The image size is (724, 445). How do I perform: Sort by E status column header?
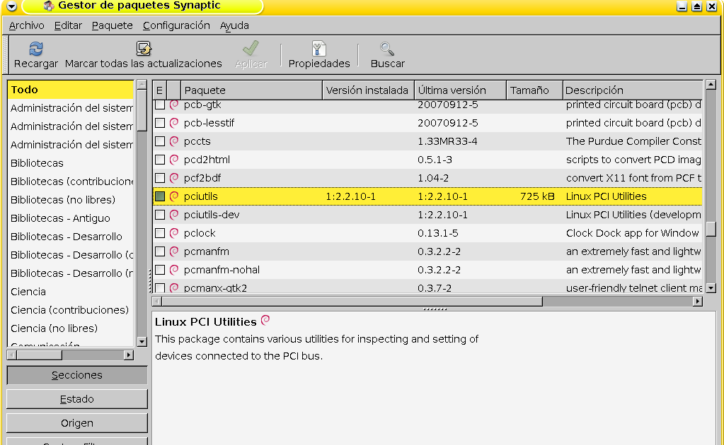tap(159, 90)
